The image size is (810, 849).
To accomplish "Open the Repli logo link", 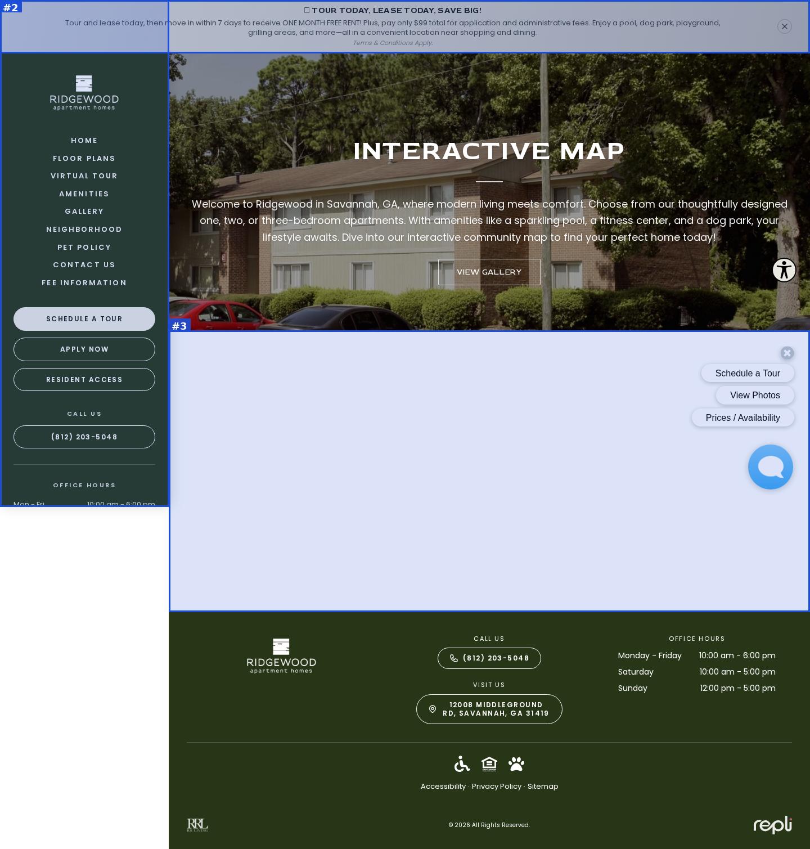I will coord(772,825).
